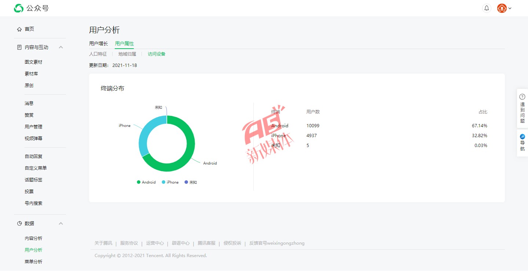Open the notification bell

point(487,8)
